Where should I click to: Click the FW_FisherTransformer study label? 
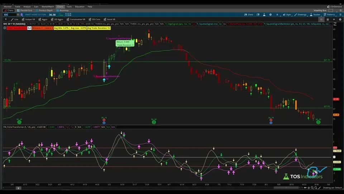pyautogui.click(x=19, y=127)
